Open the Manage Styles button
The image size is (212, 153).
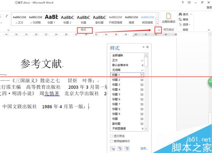(127, 148)
